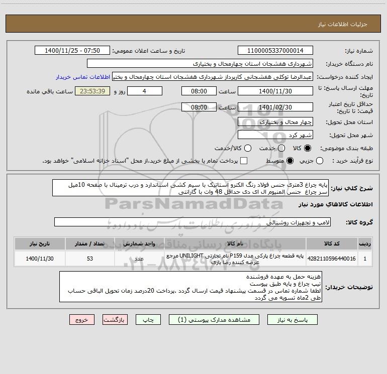Select the خدمت radio button
The height and width of the screenshot is (374, 387).
point(281,148)
